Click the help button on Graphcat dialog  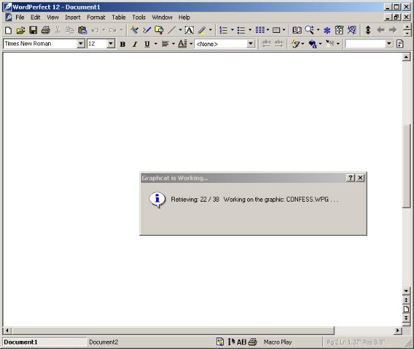click(350, 178)
